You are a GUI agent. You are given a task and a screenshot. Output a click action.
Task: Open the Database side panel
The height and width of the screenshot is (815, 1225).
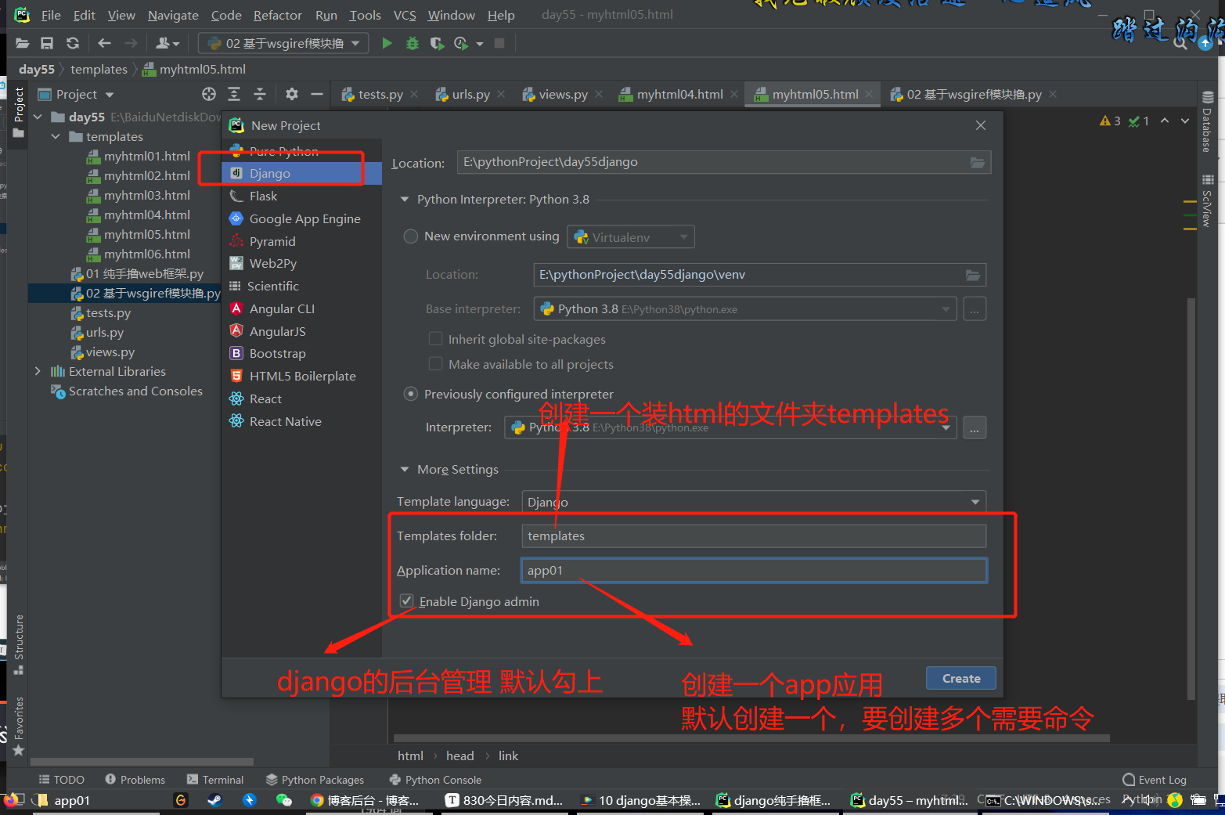(x=1208, y=121)
